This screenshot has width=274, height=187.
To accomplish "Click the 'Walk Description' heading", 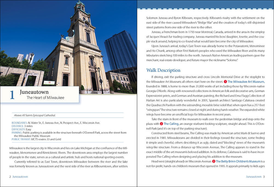I will point(163,70).
